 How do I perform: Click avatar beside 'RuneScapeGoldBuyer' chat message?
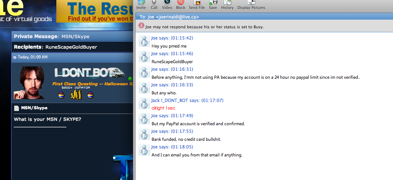tap(144, 57)
